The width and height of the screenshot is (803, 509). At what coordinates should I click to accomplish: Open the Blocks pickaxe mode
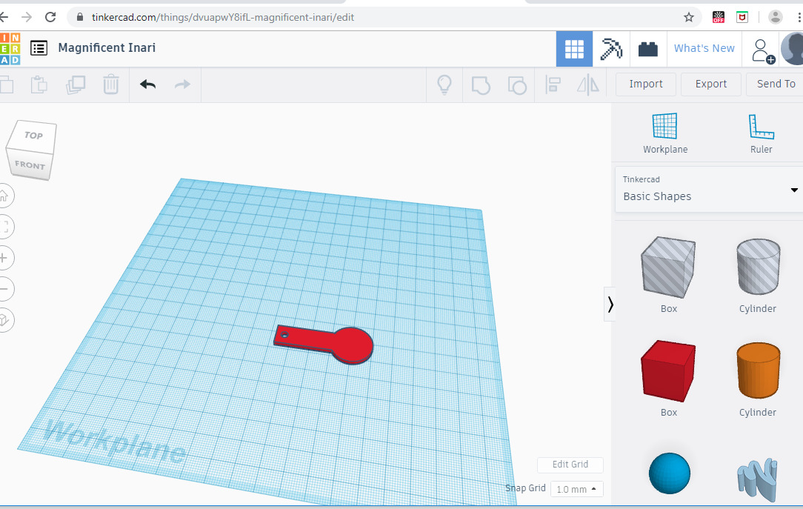611,49
